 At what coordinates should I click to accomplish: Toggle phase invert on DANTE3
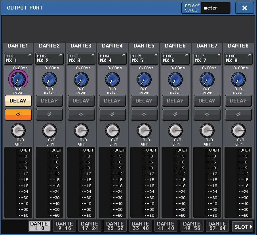[x=81, y=114]
